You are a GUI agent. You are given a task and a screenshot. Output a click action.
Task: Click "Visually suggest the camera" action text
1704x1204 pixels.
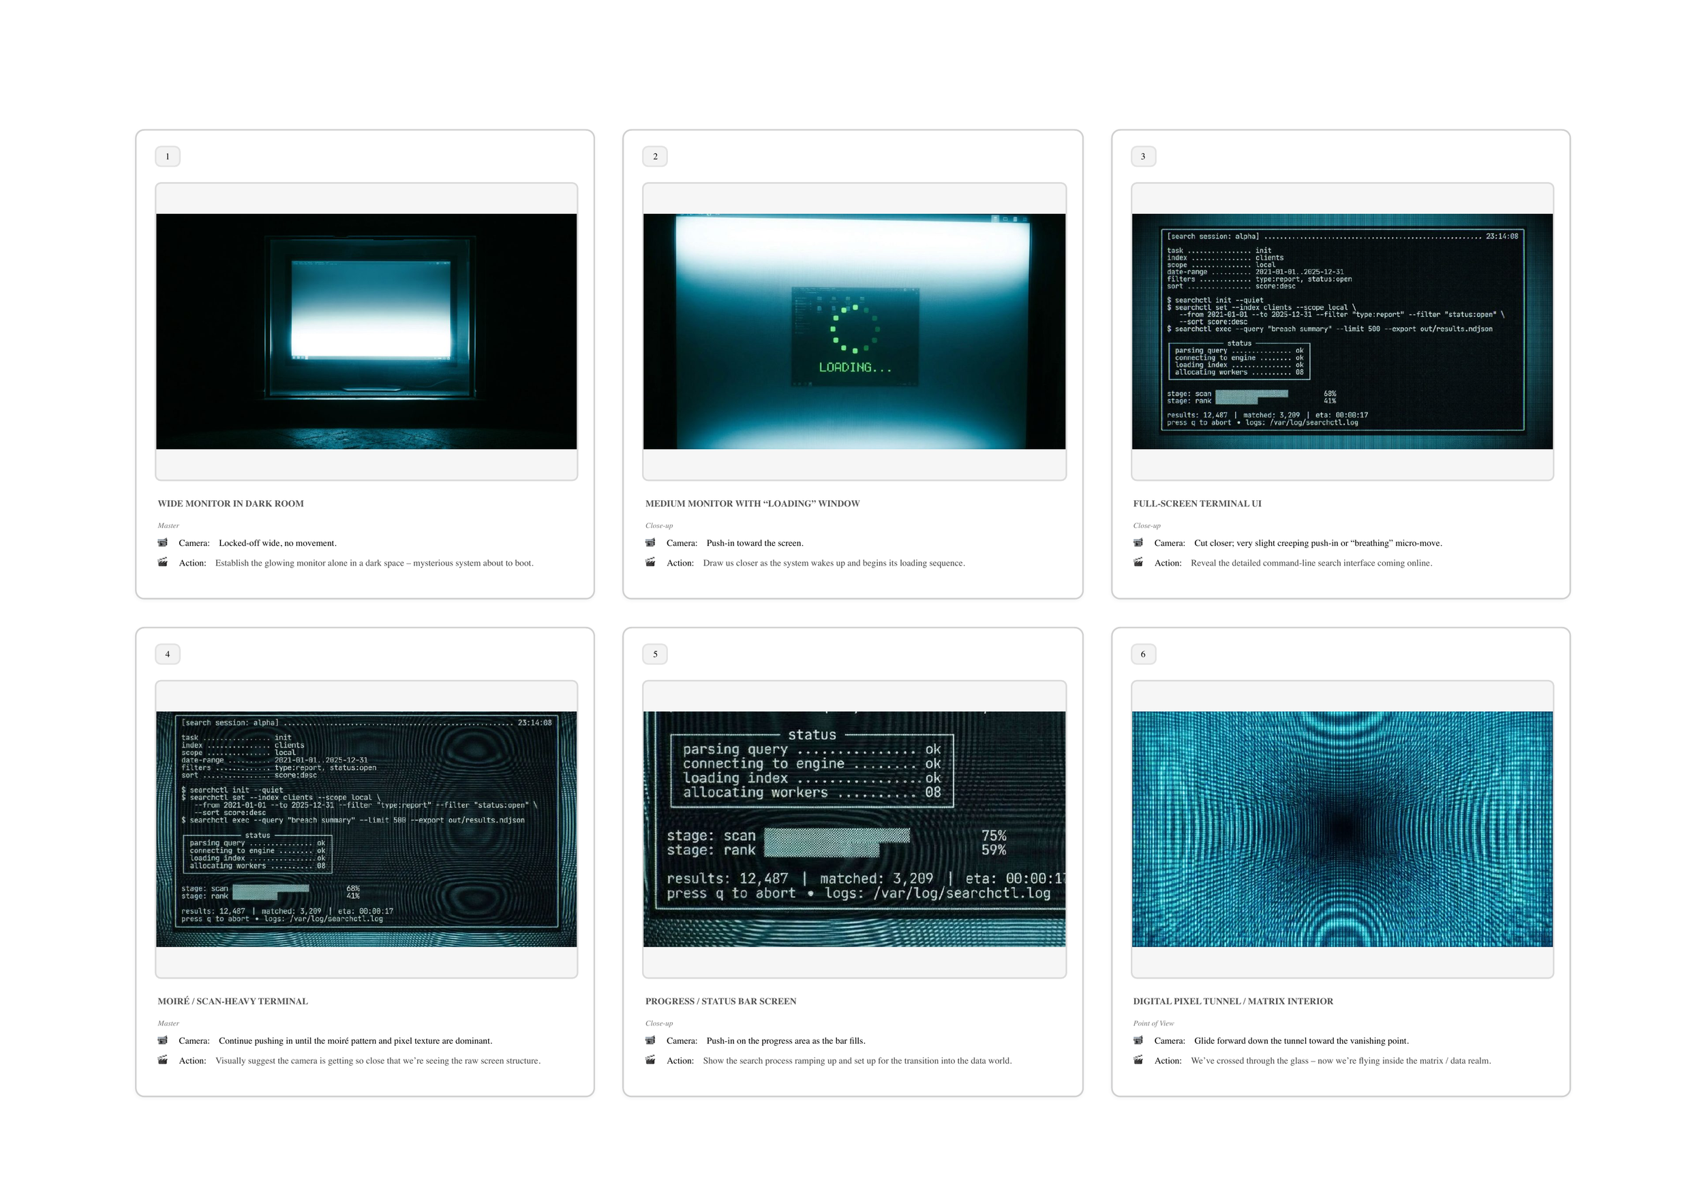pyautogui.click(x=378, y=1061)
